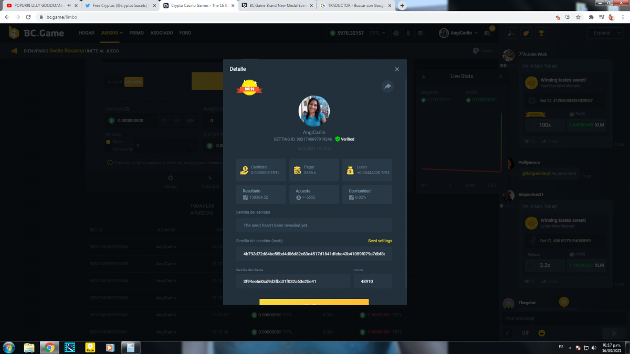Viewport: 630px width, 354px height.
Task: Open the notifications bell icon
Action: [408, 33]
